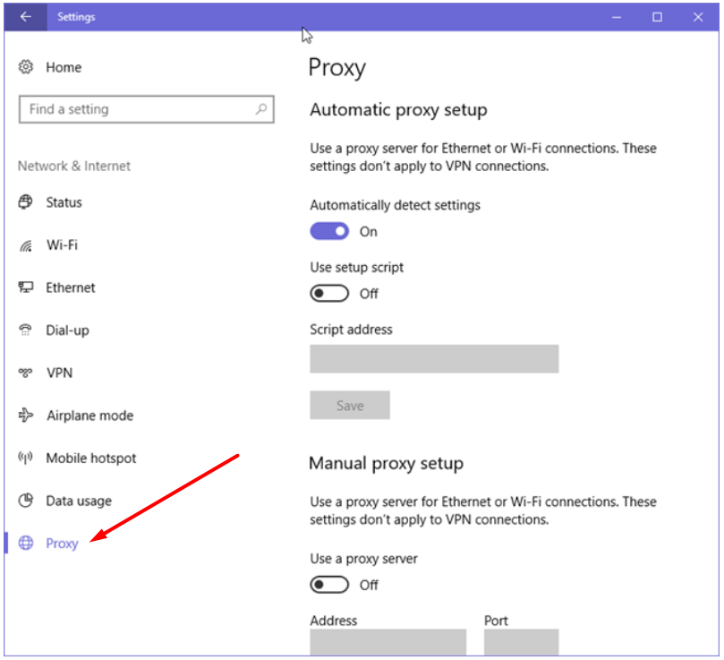Click the Dial-up phone icon
This screenshot has height=660, width=724.
[26, 330]
